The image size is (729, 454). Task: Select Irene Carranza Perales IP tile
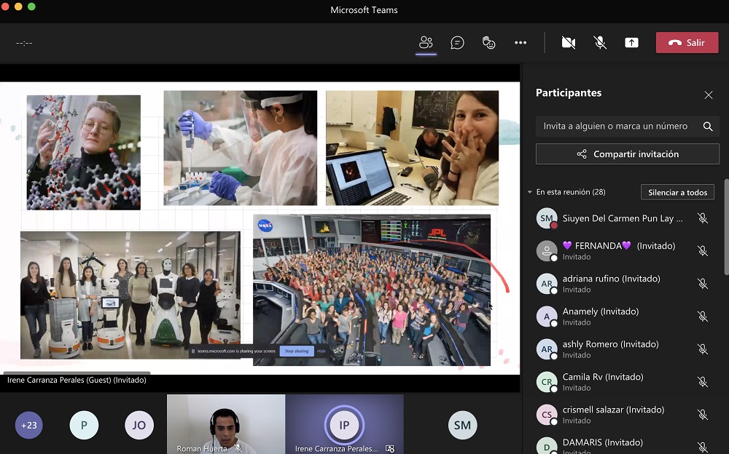click(345, 424)
